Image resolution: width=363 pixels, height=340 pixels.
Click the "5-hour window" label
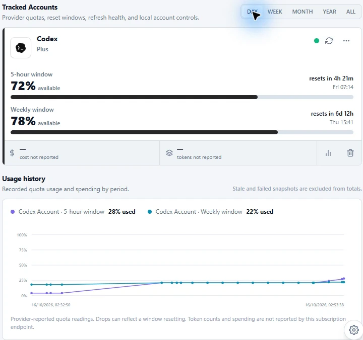pyautogui.click(x=31, y=74)
